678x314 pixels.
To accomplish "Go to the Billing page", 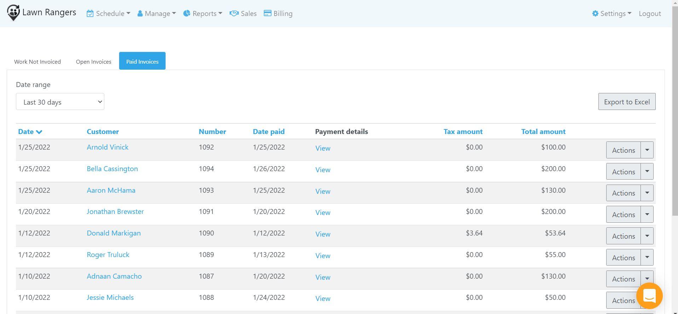I will pos(278,13).
